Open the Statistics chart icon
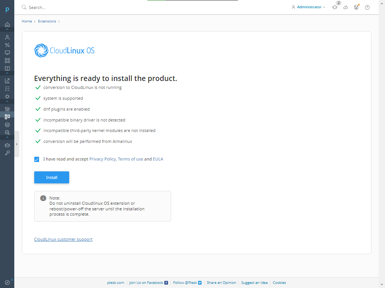Viewport: 385px width, 288px height. 7,81
